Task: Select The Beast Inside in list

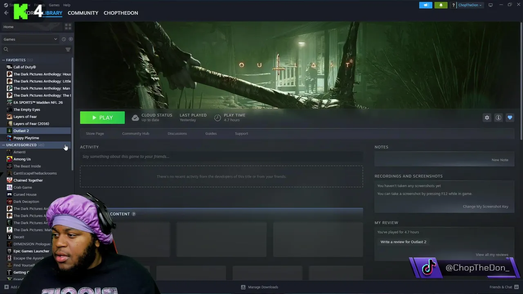Action: tap(27, 166)
